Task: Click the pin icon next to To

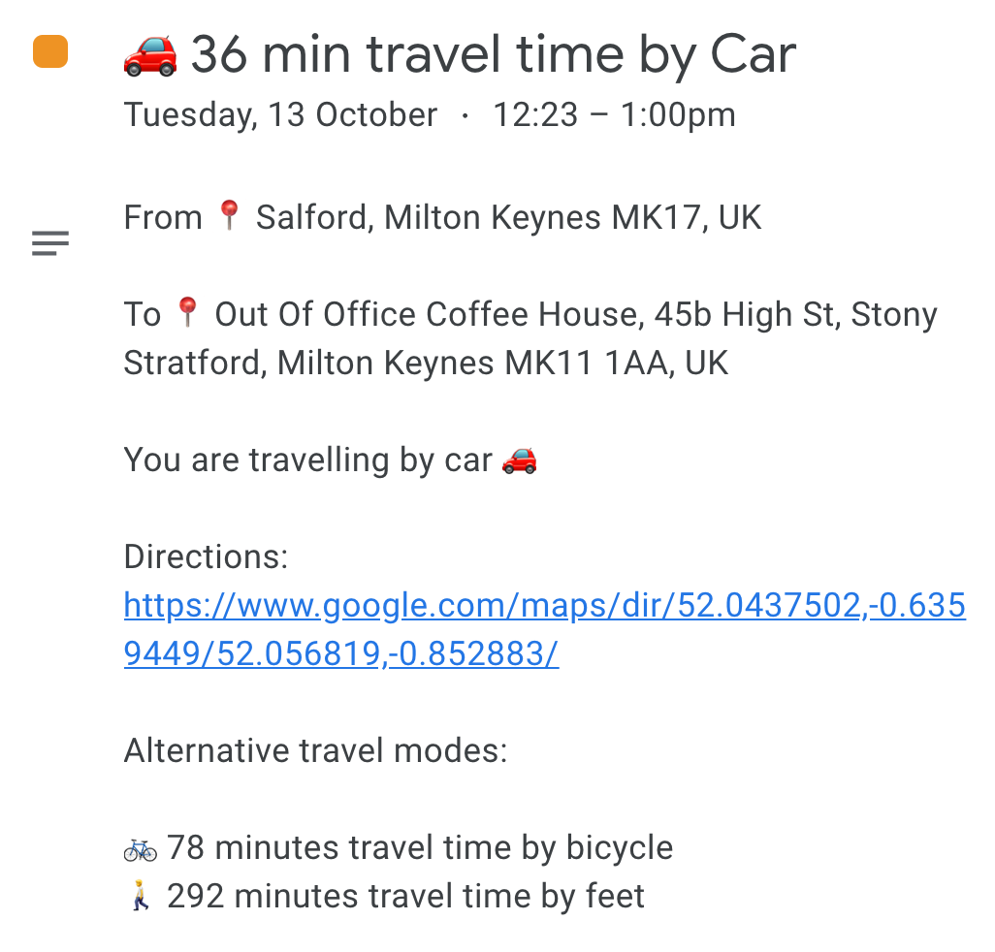Action: pyautogui.click(x=187, y=312)
